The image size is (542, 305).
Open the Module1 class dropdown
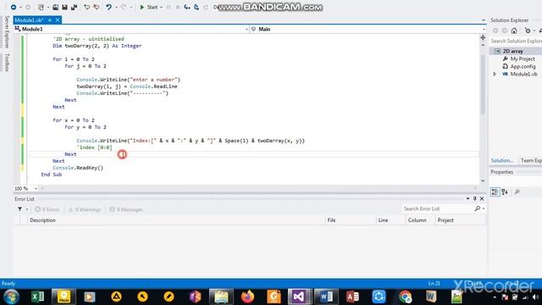click(131, 29)
